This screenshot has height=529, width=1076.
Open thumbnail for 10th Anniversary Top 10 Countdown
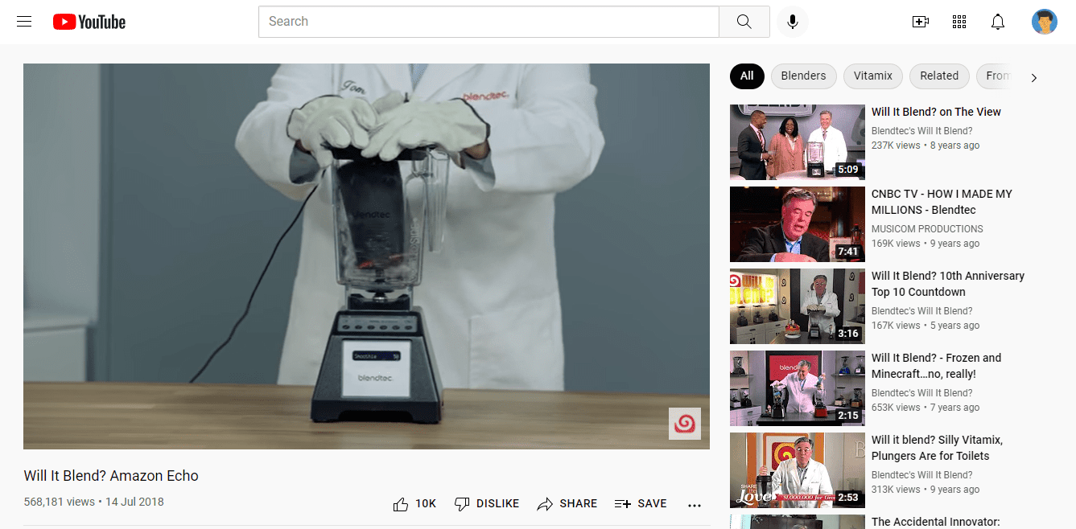(x=798, y=306)
